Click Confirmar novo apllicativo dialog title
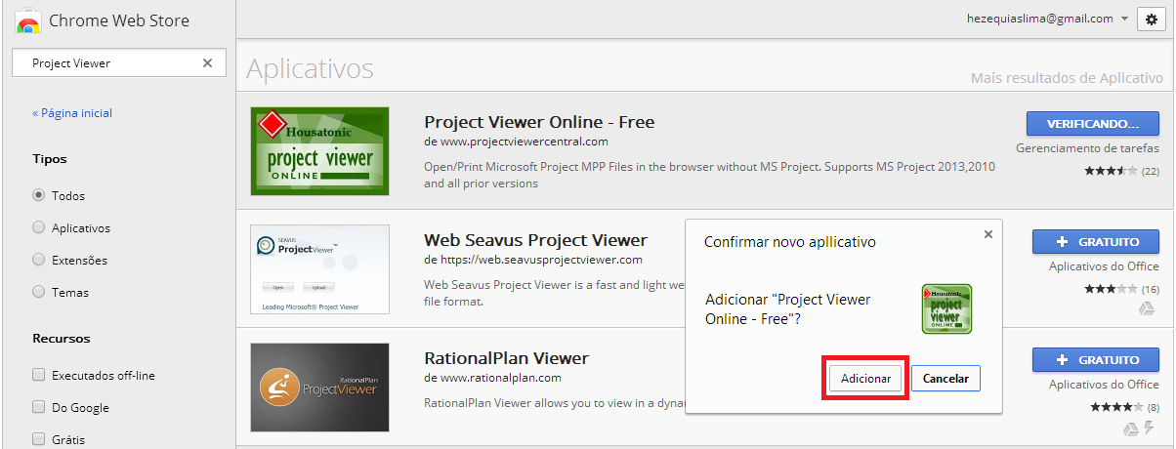 pyautogui.click(x=790, y=241)
